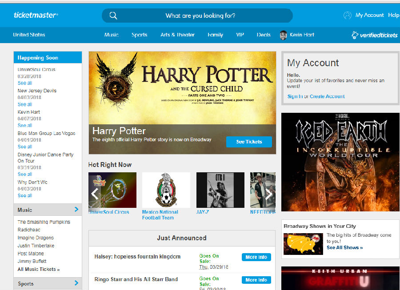Open Radiohead in Music list
Screen dimensions: 400x290
click(x=29, y=230)
